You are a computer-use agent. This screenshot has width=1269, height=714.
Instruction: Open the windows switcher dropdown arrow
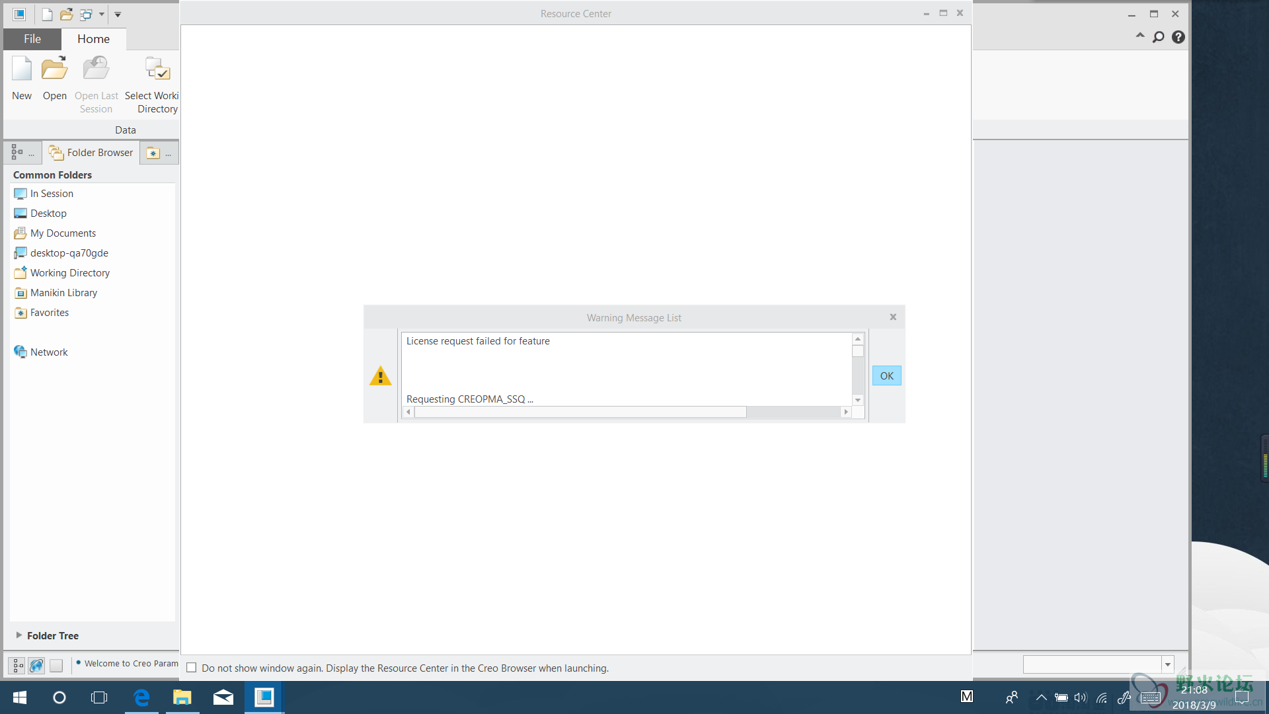[x=102, y=14]
